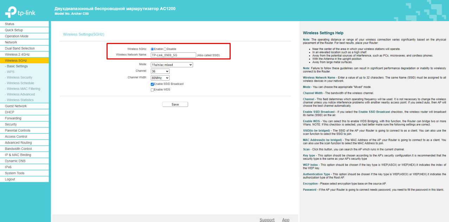
Task: Check the Enable WDS checkbox
Action: 152,90
